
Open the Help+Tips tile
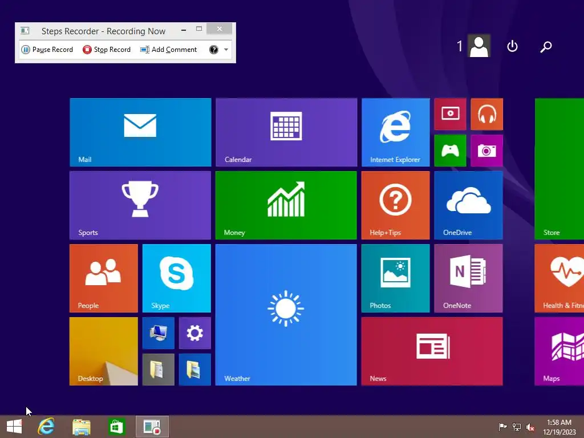click(x=396, y=205)
